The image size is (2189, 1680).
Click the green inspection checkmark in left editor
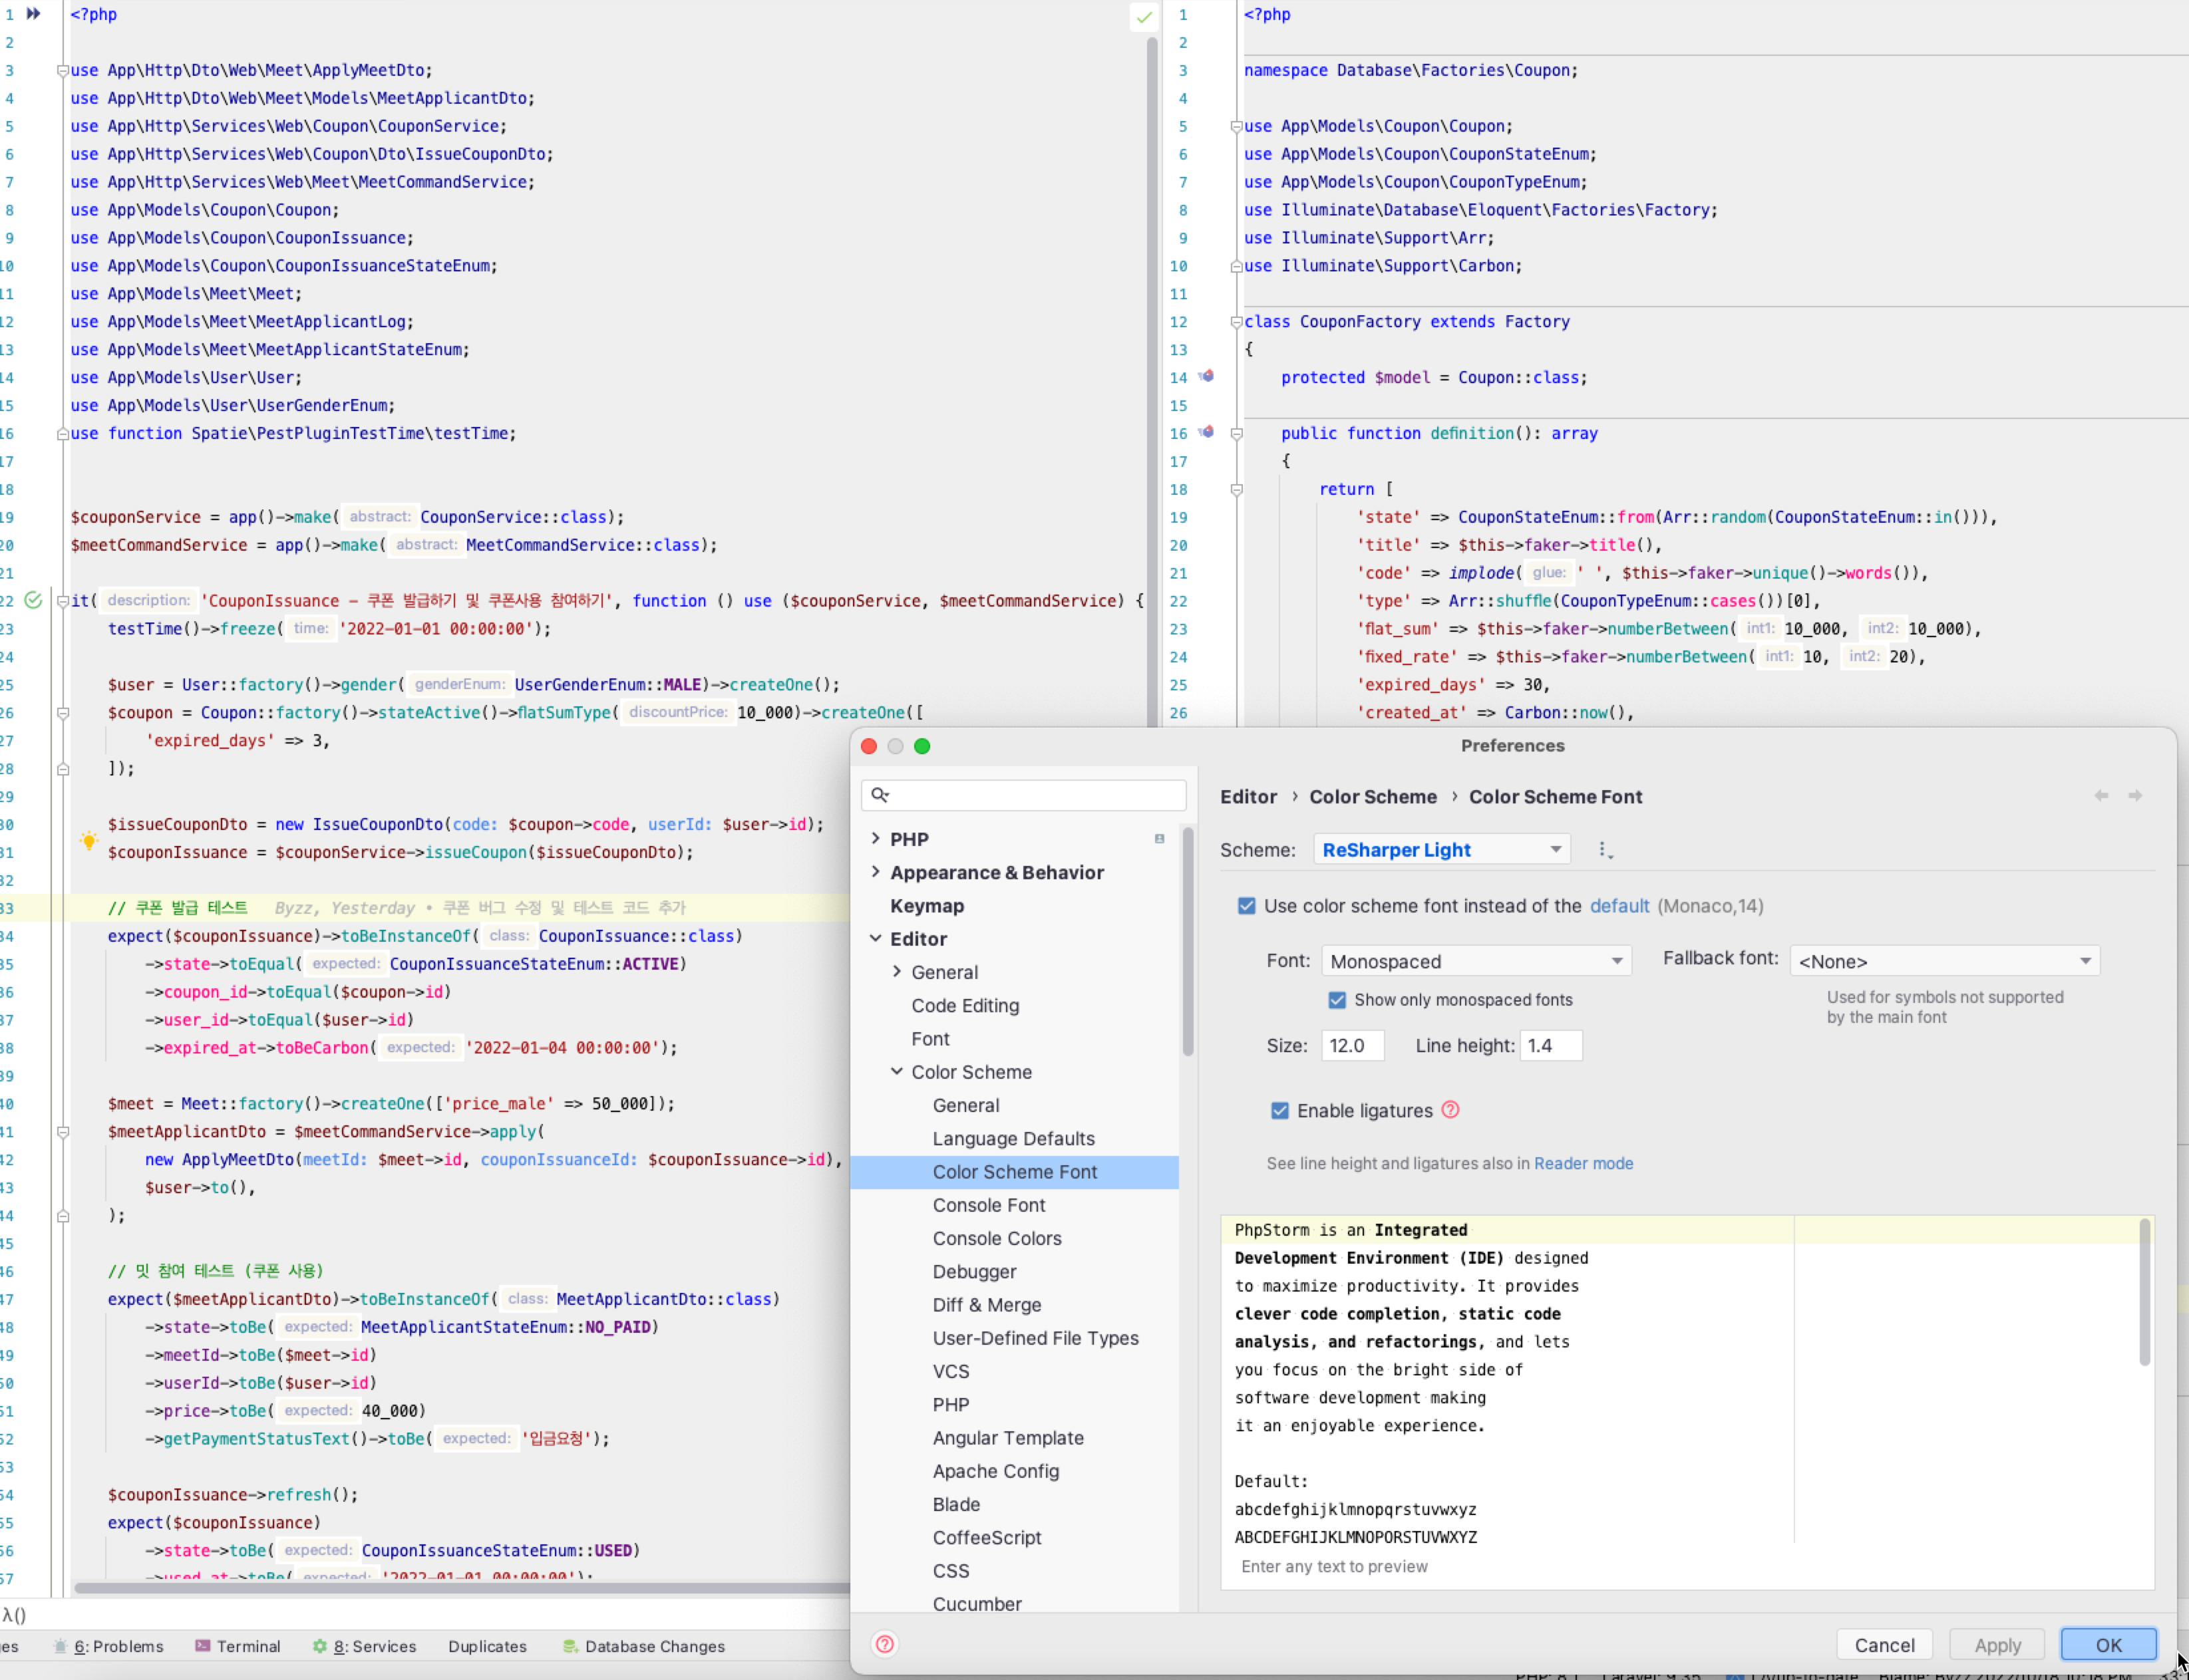pyautogui.click(x=1144, y=17)
